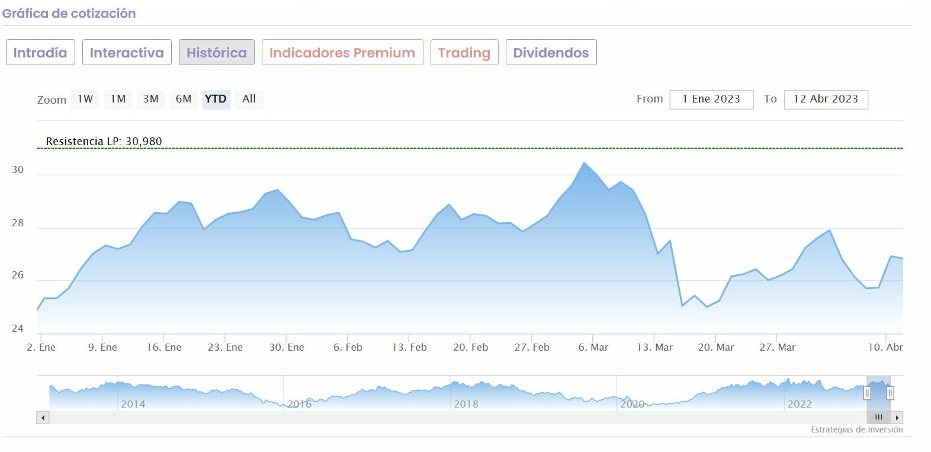The height and width of the screenshot is (452, 931).
Task: Click the left range handle in navigator
Action: pyautogui.click(x=867, y=393)
